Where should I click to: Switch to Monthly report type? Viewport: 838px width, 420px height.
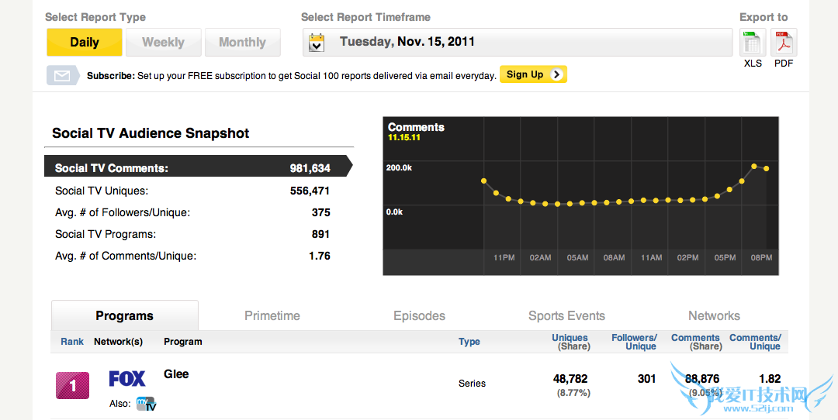click(242, 43)
